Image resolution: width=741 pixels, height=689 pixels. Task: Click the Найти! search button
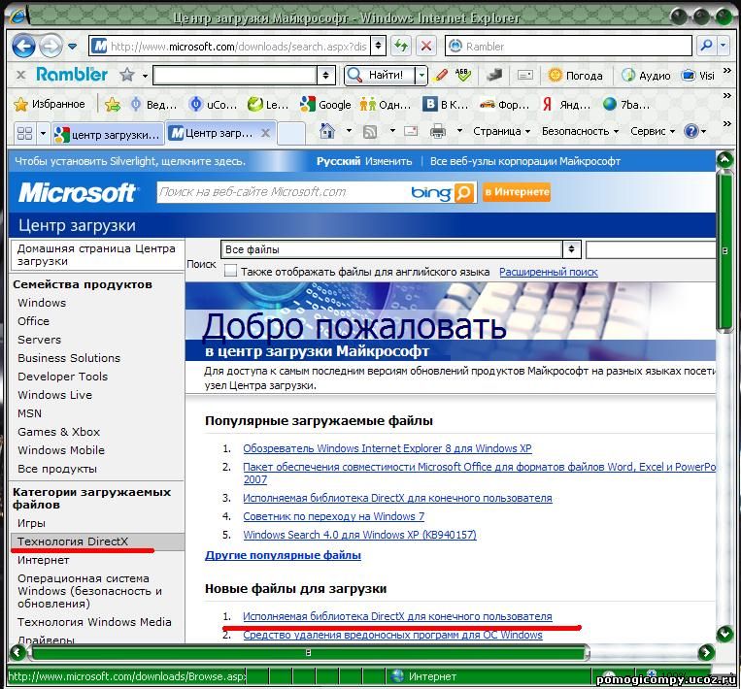click(x=379, y=75)
